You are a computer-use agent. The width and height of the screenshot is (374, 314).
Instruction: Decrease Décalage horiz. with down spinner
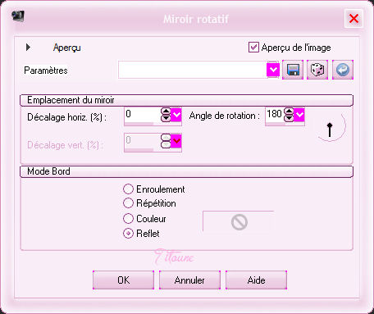coord(166,118)
